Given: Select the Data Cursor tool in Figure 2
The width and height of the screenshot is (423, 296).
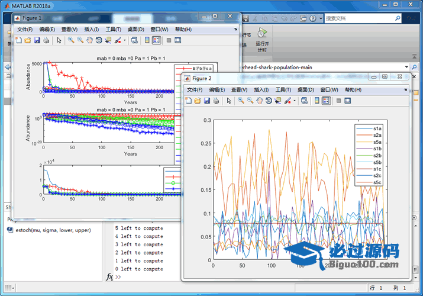Looking at the screenshot, I should pyautogui.click(x=279, y=101).
